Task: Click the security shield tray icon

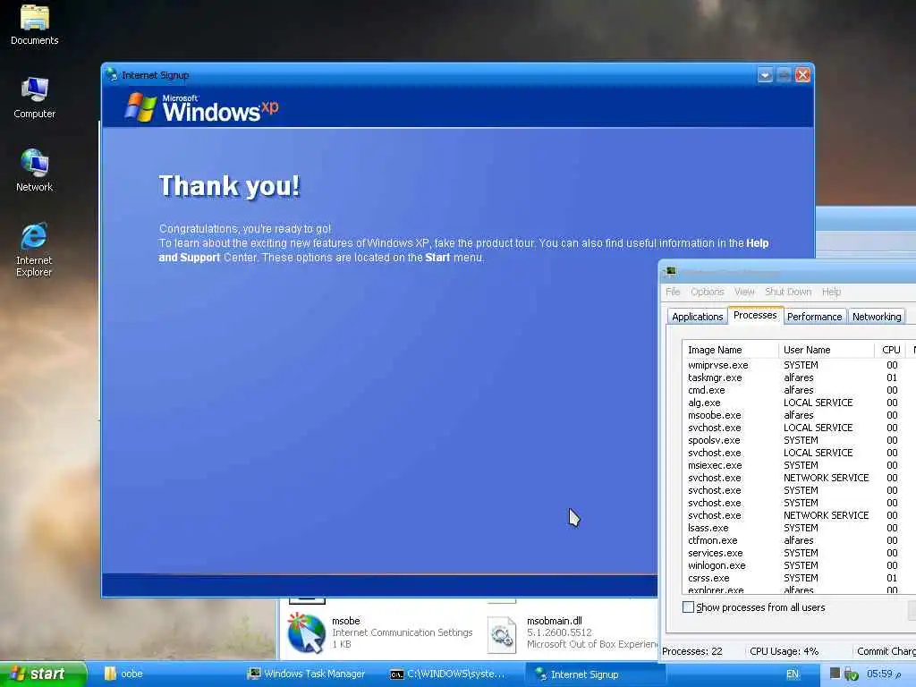Action: [x=852, y=674]
